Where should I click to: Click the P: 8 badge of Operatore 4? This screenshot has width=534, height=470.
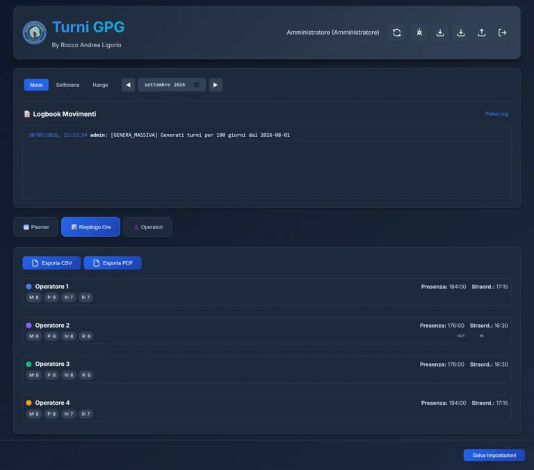pos(51,414)
